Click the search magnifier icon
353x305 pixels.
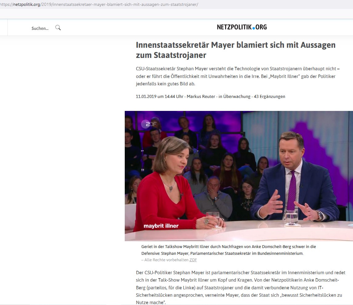click(x=58, y=28)
